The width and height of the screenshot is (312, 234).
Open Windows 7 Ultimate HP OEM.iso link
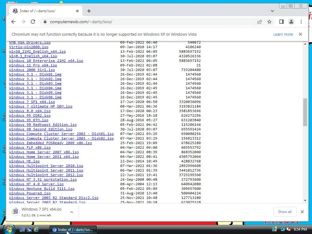[x=41, y=106]
